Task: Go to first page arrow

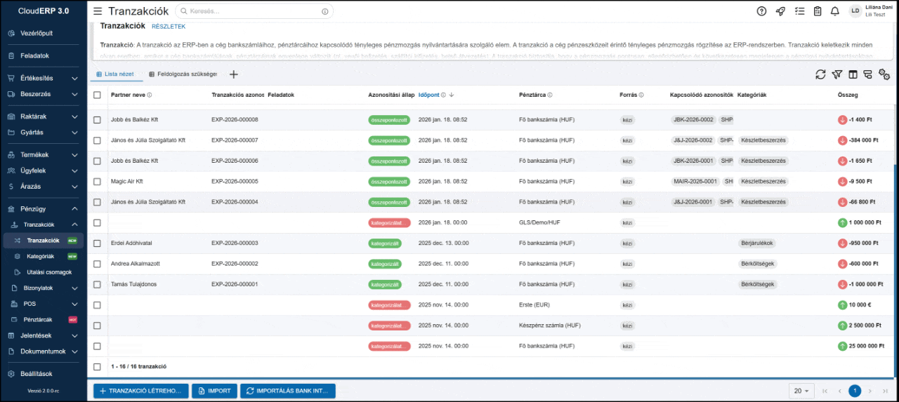Action: click(x=825, y=391)
